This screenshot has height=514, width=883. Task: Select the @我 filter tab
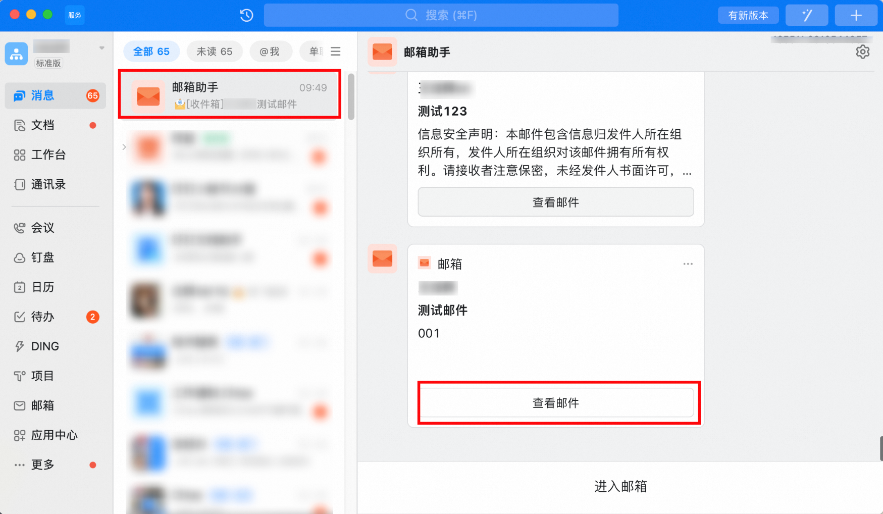271,51
